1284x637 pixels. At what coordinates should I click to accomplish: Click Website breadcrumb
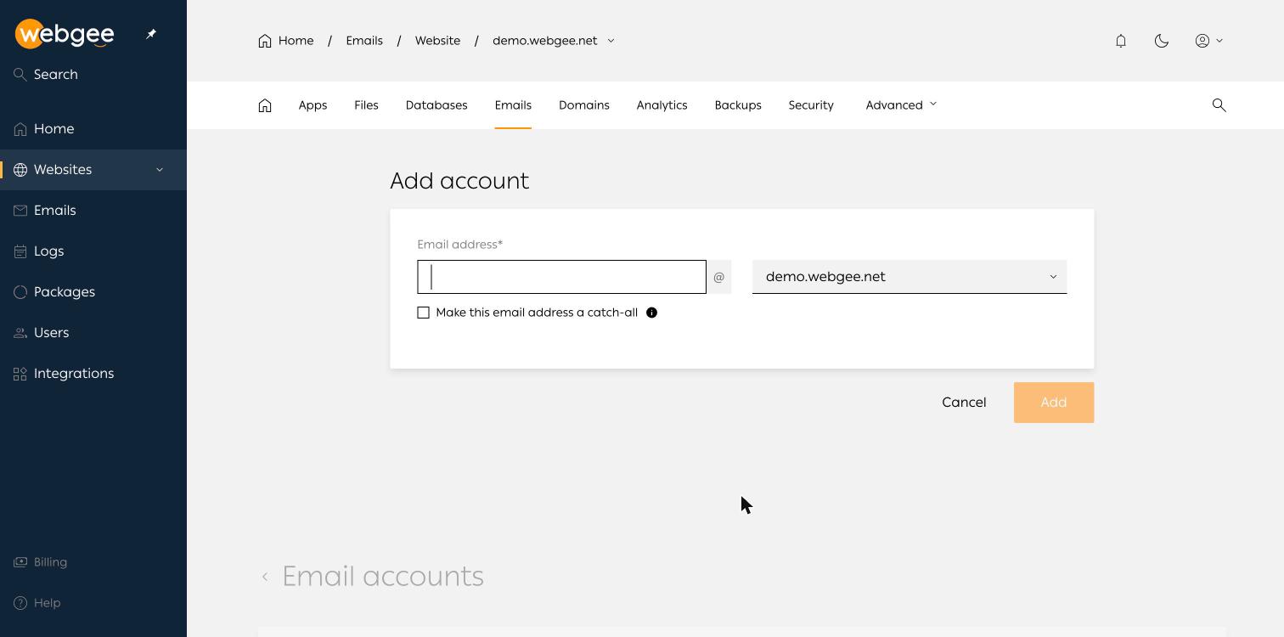437,41
